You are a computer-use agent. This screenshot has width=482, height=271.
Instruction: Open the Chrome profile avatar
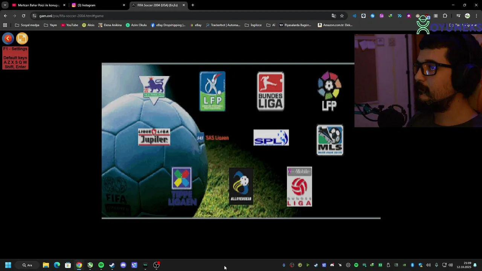[x=467, y=16]
